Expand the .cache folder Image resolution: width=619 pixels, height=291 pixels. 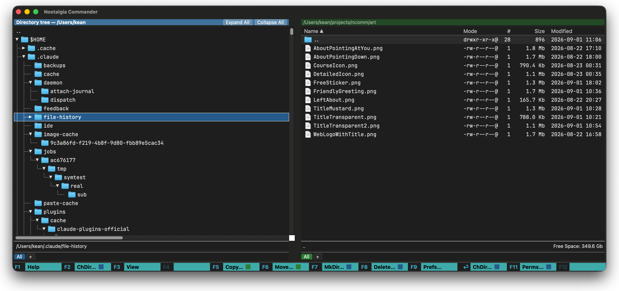coord(24,48)
